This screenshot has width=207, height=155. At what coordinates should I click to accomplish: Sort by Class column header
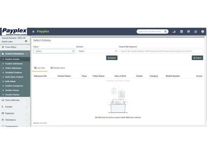[84, 76]
